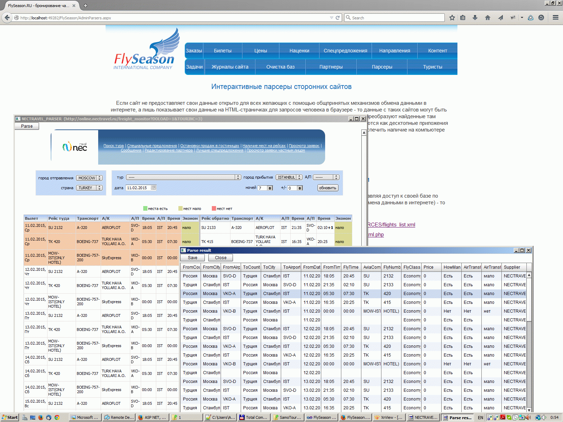Open the country TURKEY dropdown
Image resolution: width=563 pixels, height=422 pixels.
(89, 188)
